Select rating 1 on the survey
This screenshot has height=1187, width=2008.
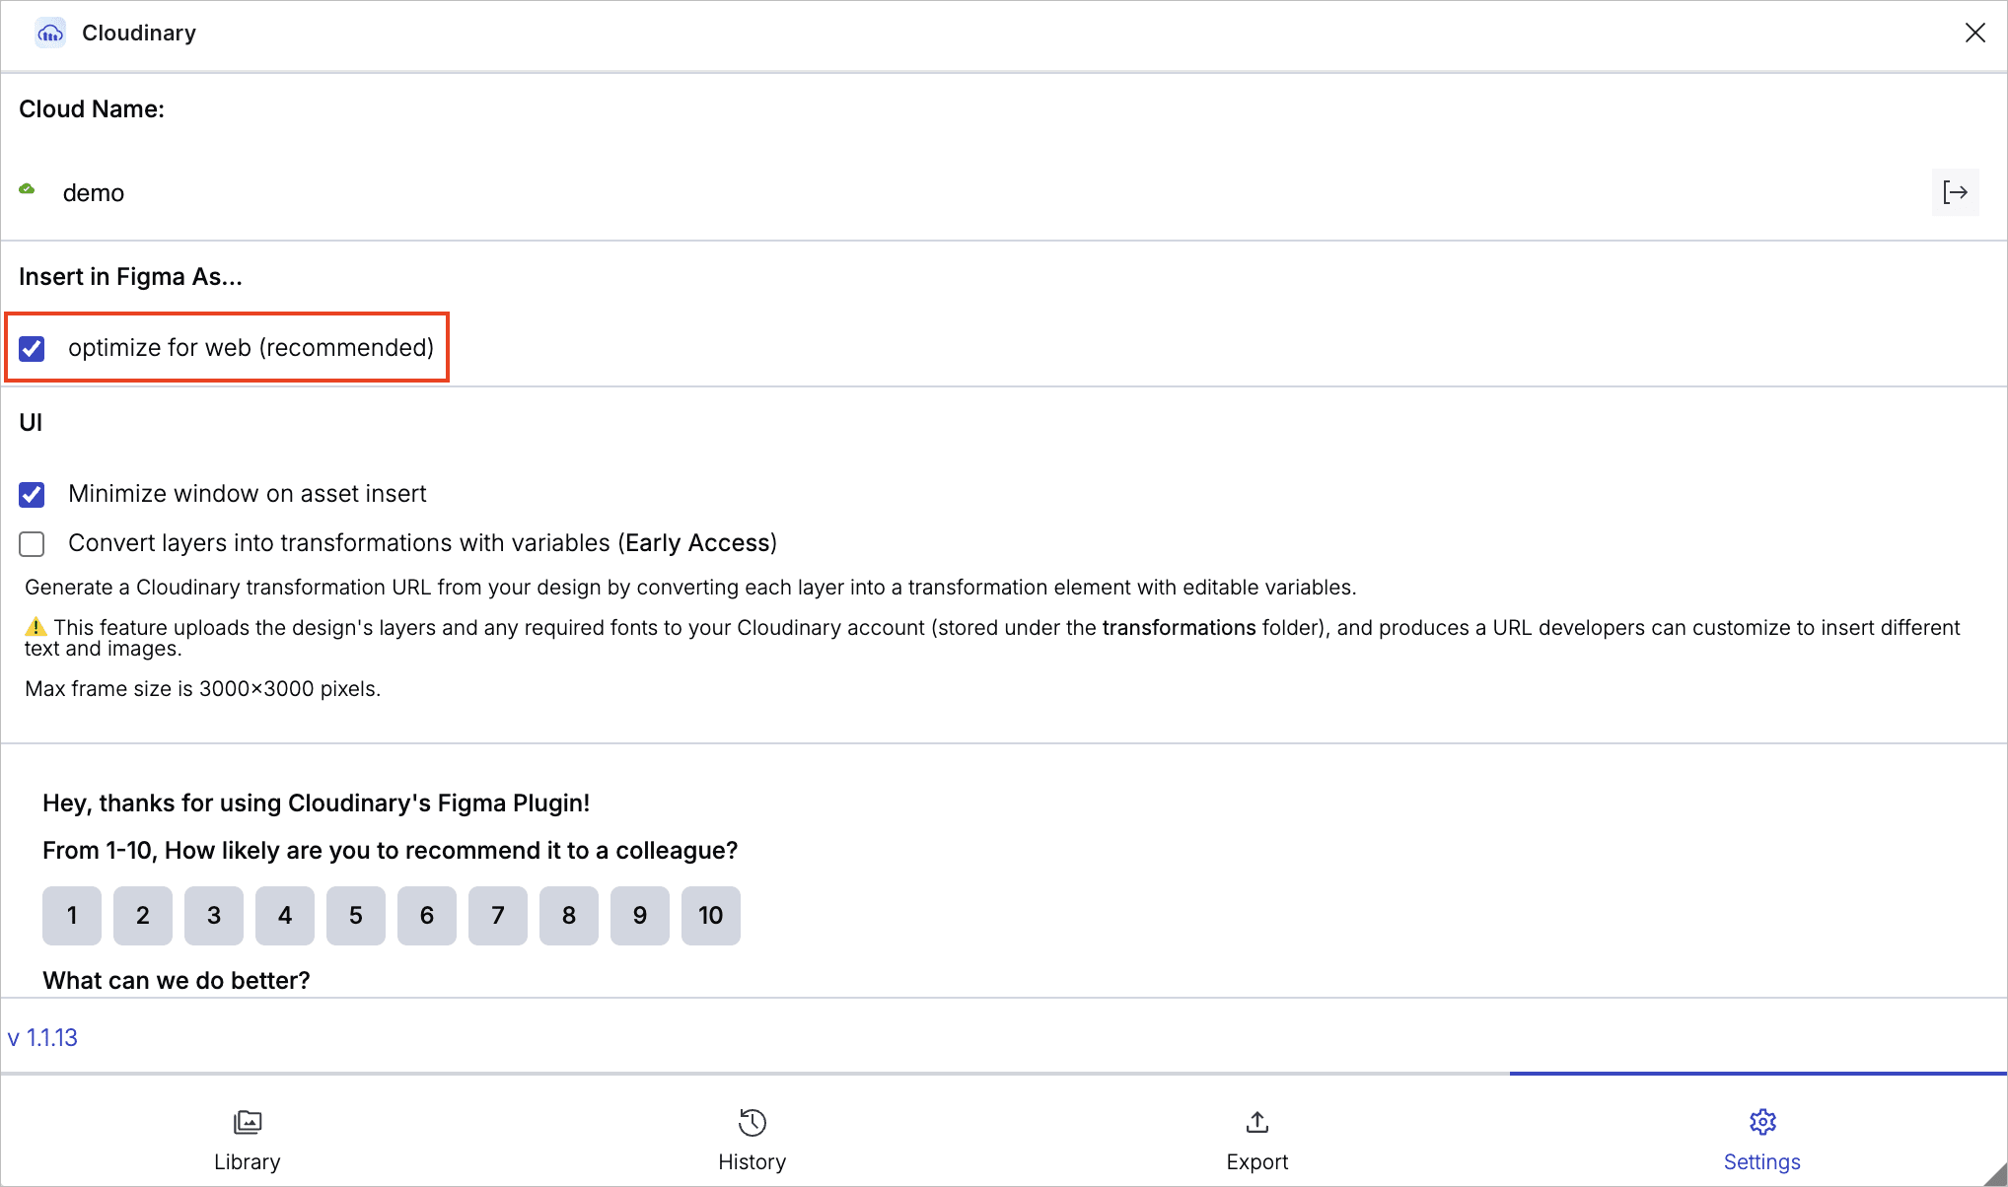click(x=72, y=916)
